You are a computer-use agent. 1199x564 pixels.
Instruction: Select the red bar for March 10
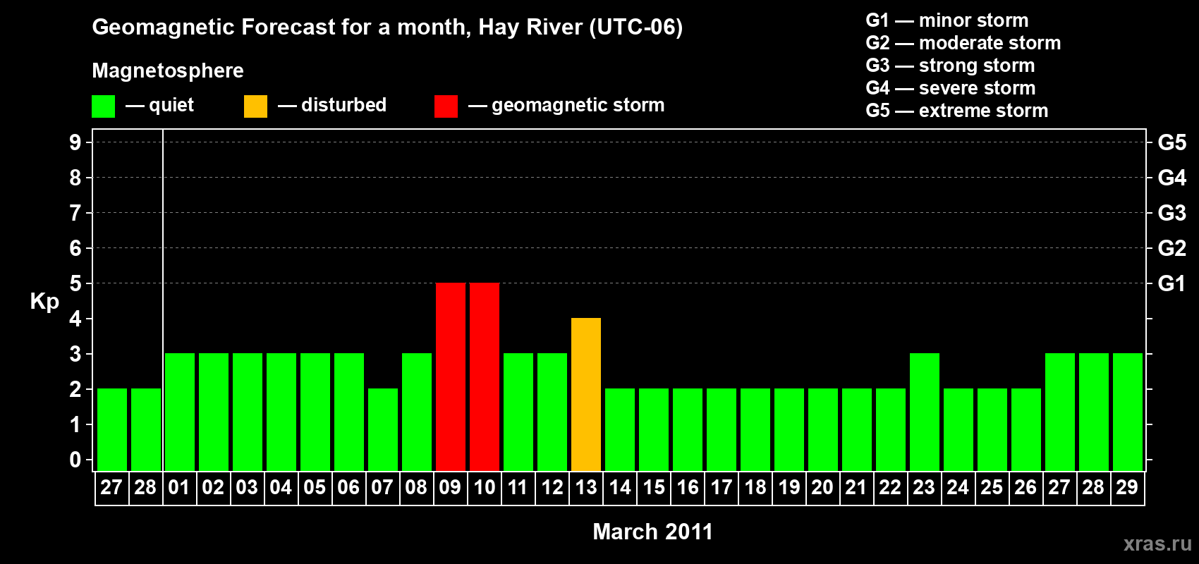(x=485, y=376)
